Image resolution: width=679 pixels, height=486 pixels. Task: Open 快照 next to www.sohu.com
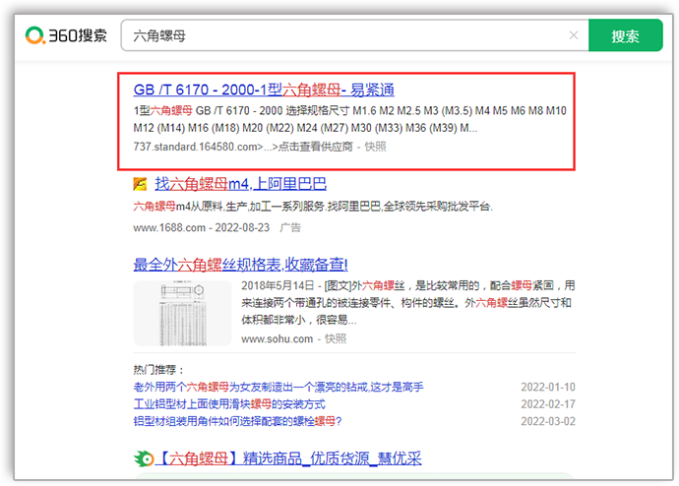pos(336,338)
